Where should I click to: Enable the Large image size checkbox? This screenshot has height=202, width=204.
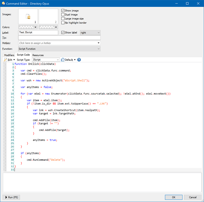(63, 19)
